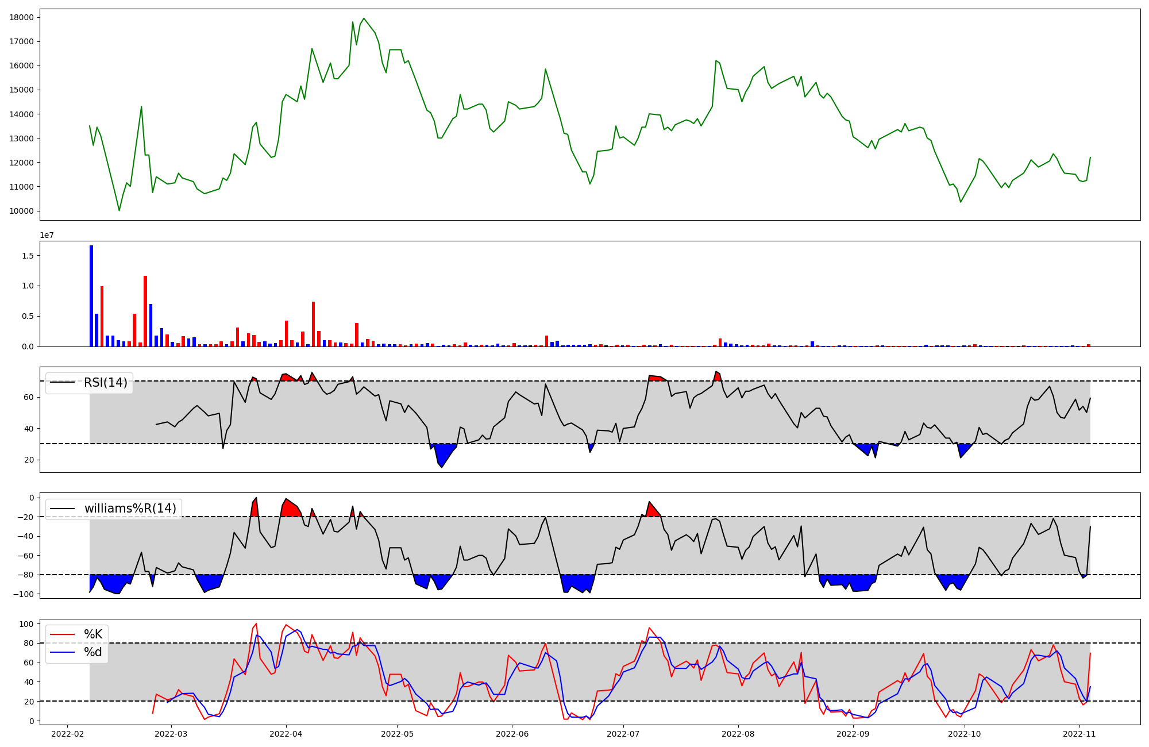The height and width of the screenshot is (747, 1149).
Task: Click the tallest blue volume bar
Action: pos(91,296)
